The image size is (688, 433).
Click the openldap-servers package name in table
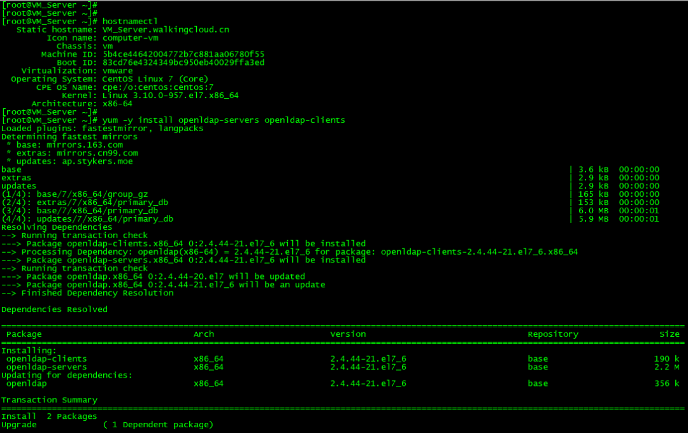[47, 367]
